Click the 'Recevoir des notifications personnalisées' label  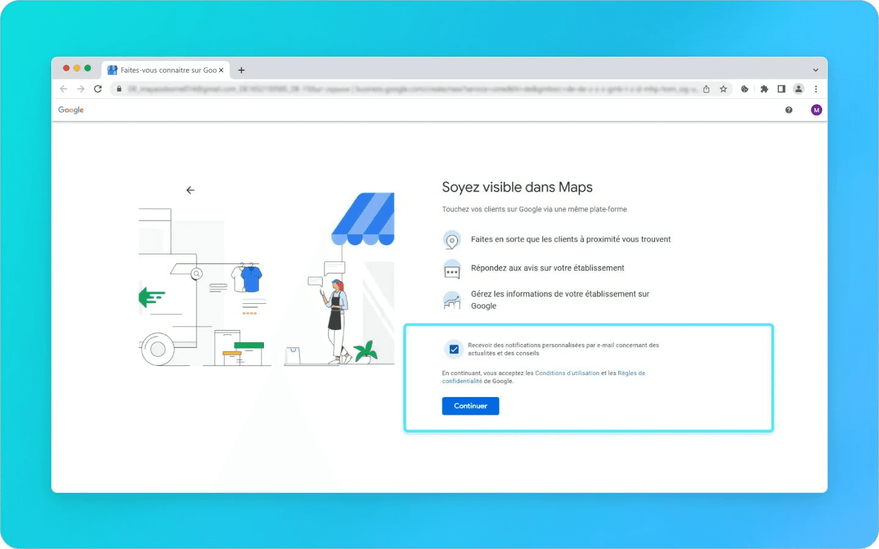[x=563, y=349]
